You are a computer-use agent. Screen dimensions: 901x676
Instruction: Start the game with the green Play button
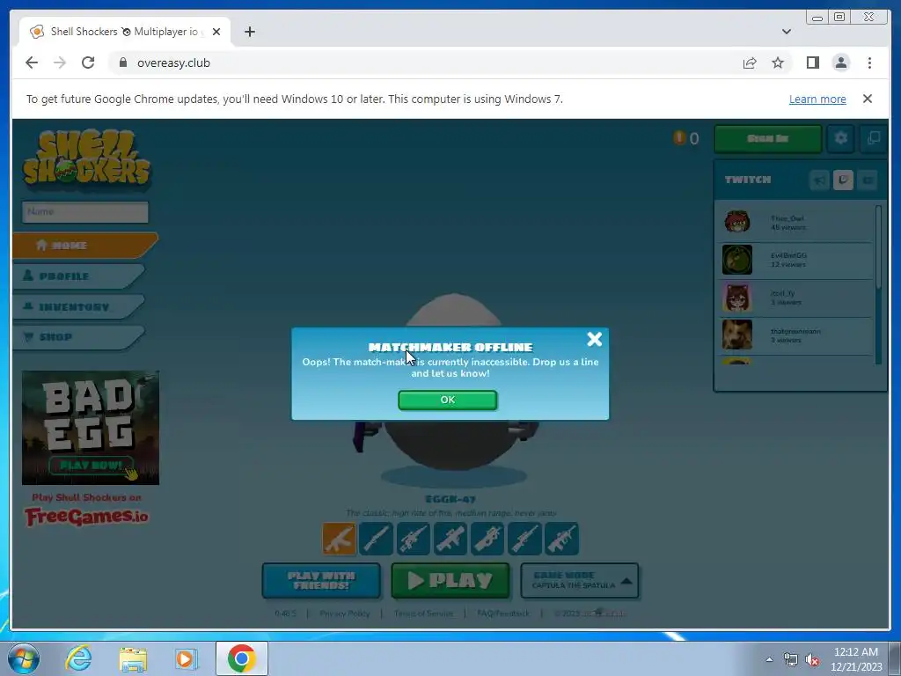click(450, 581)
